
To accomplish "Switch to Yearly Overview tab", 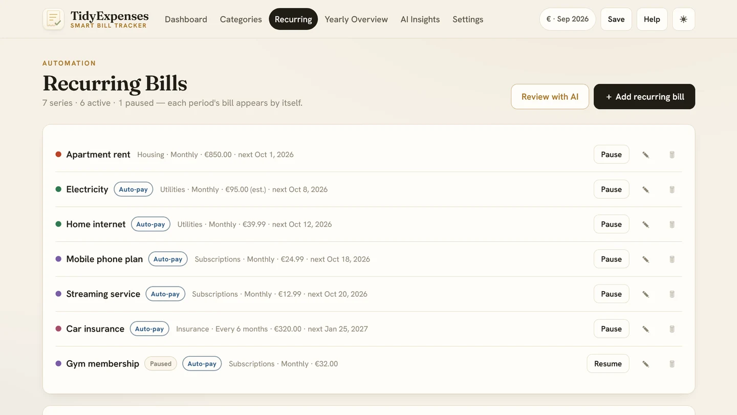I will (x=356, y=19).
